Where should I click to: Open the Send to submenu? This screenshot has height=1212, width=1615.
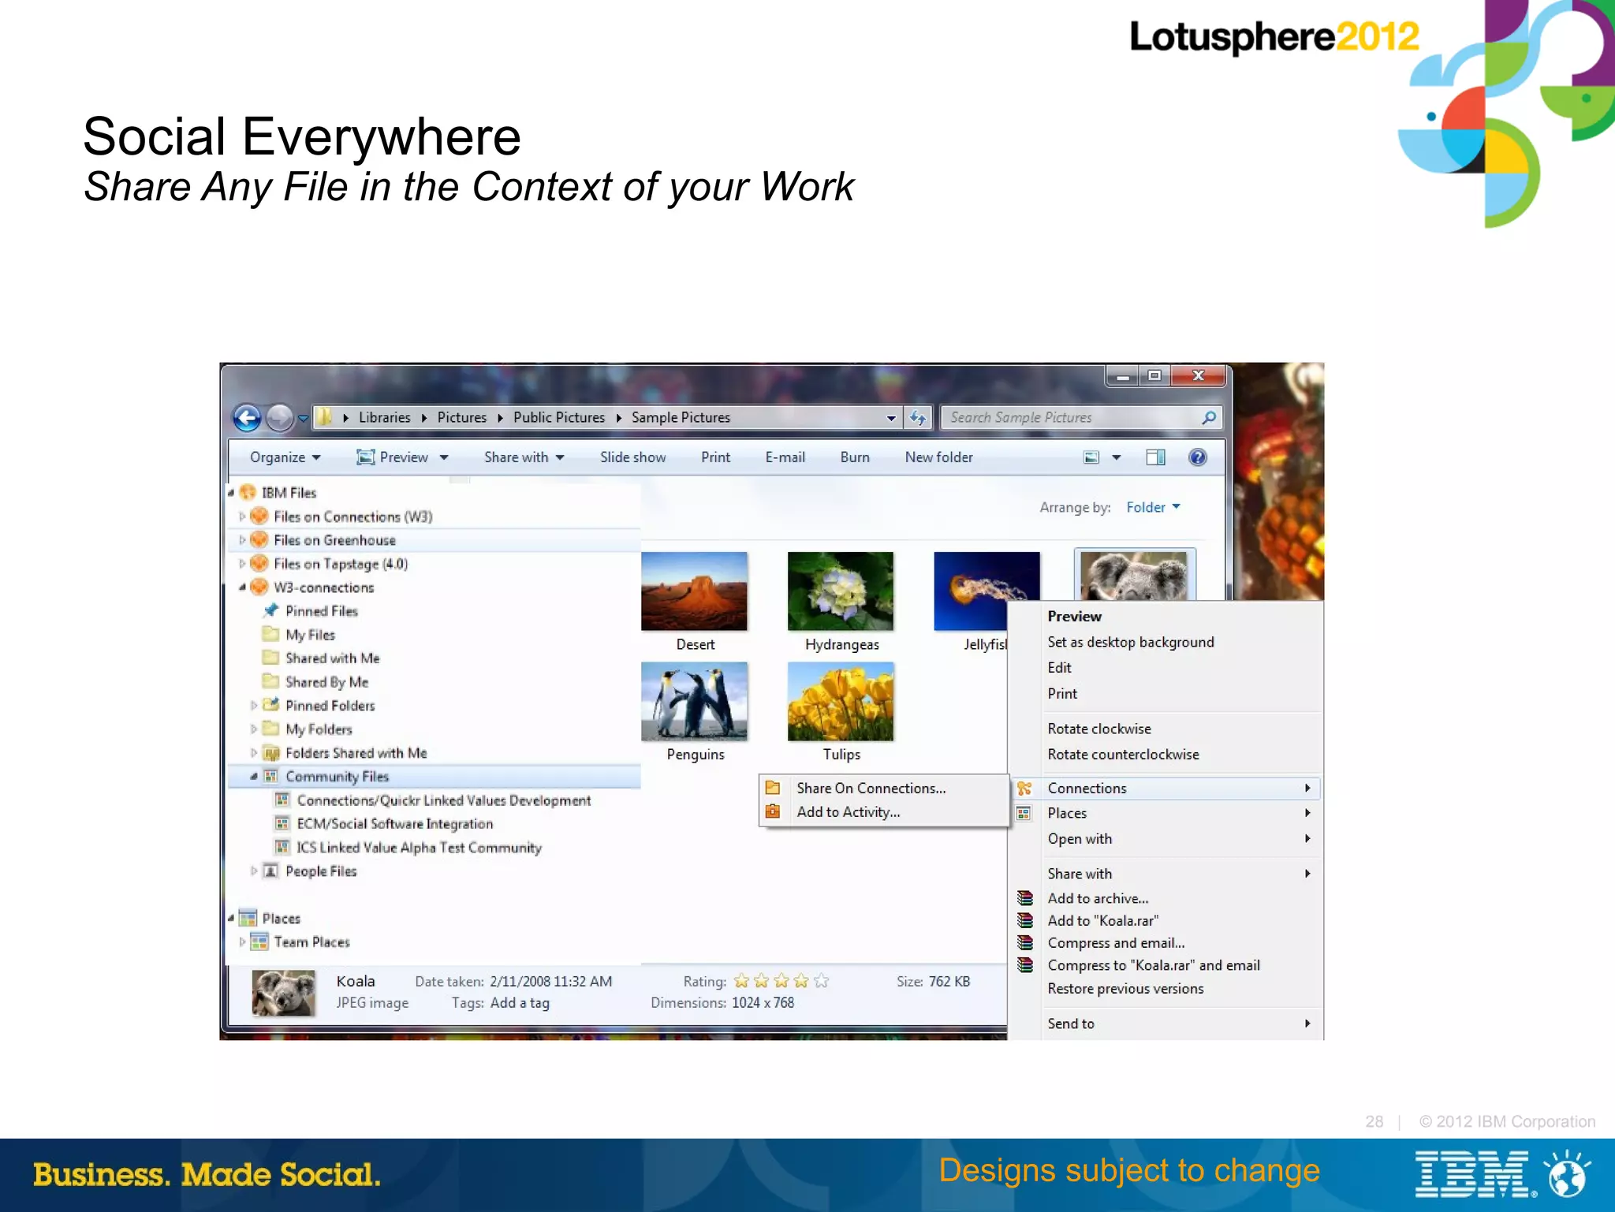pos(1165,1024)
